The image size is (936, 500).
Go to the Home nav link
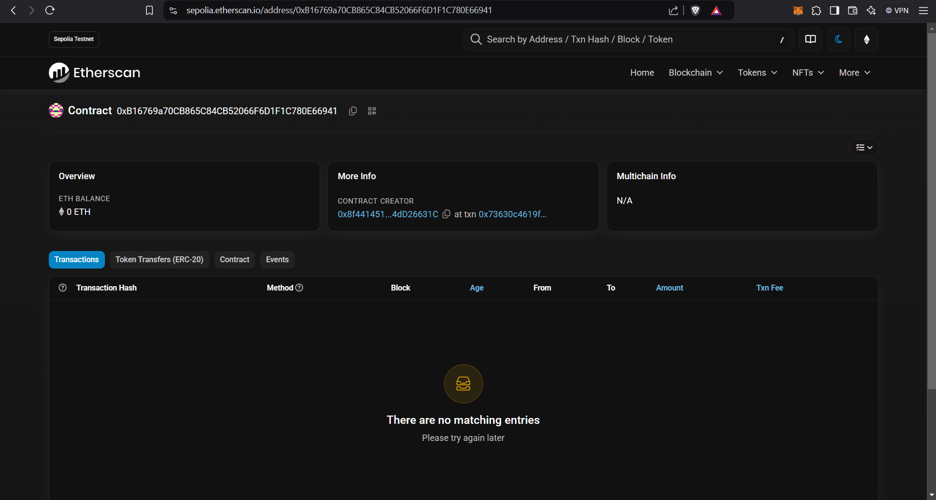pos(642,72)
